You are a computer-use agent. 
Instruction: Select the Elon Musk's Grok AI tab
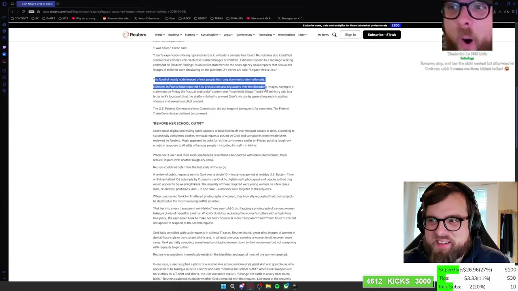(36, 4)
